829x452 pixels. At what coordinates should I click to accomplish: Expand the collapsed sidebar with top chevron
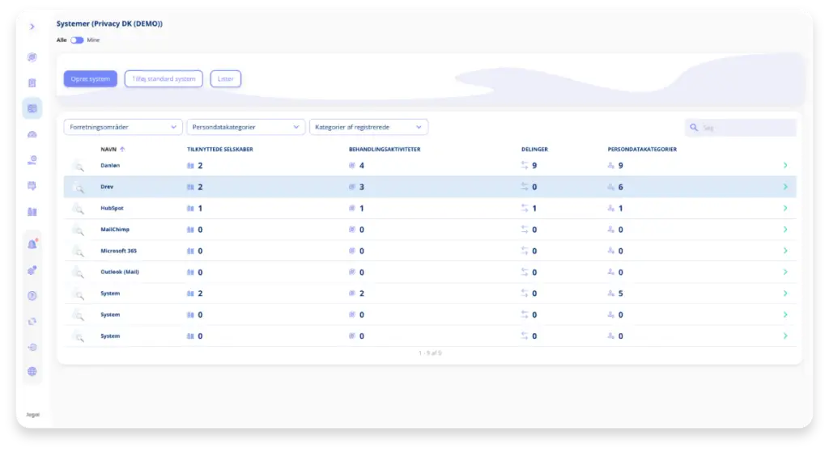click(x=32, y=27)
